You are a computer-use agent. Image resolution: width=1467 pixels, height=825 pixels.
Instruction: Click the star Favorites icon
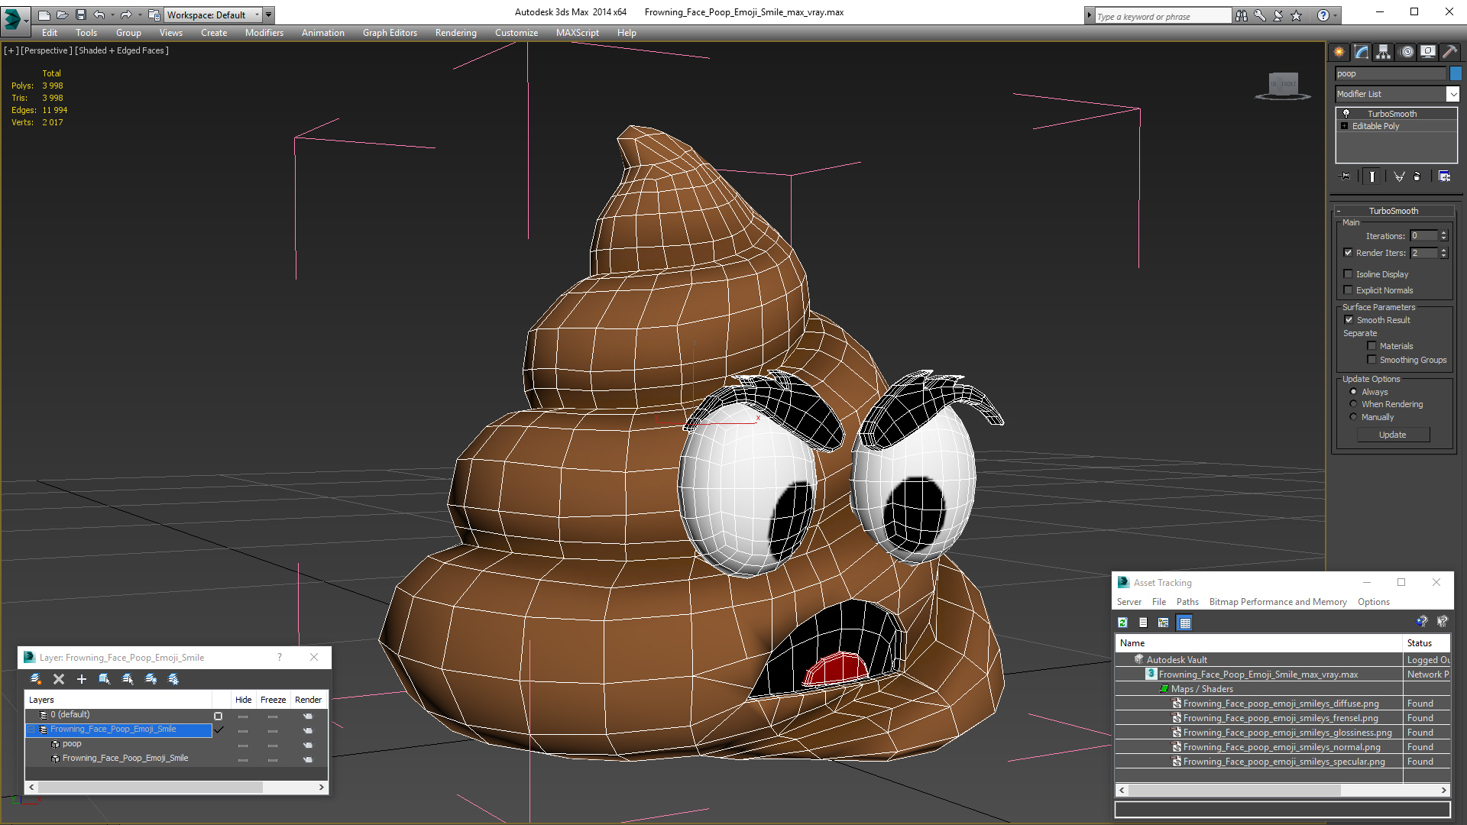click(x=1297, y=15)
